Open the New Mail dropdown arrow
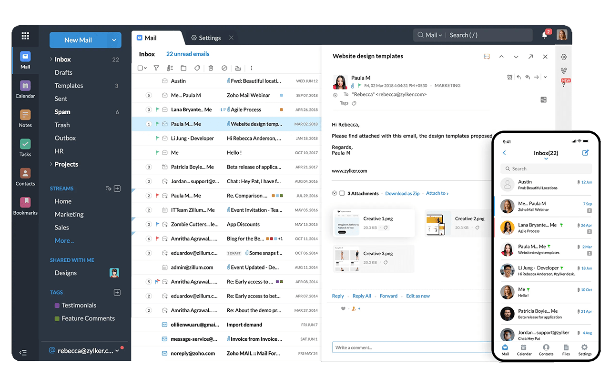This screenshot has width=610, height=386. click(x=114, y=40)
